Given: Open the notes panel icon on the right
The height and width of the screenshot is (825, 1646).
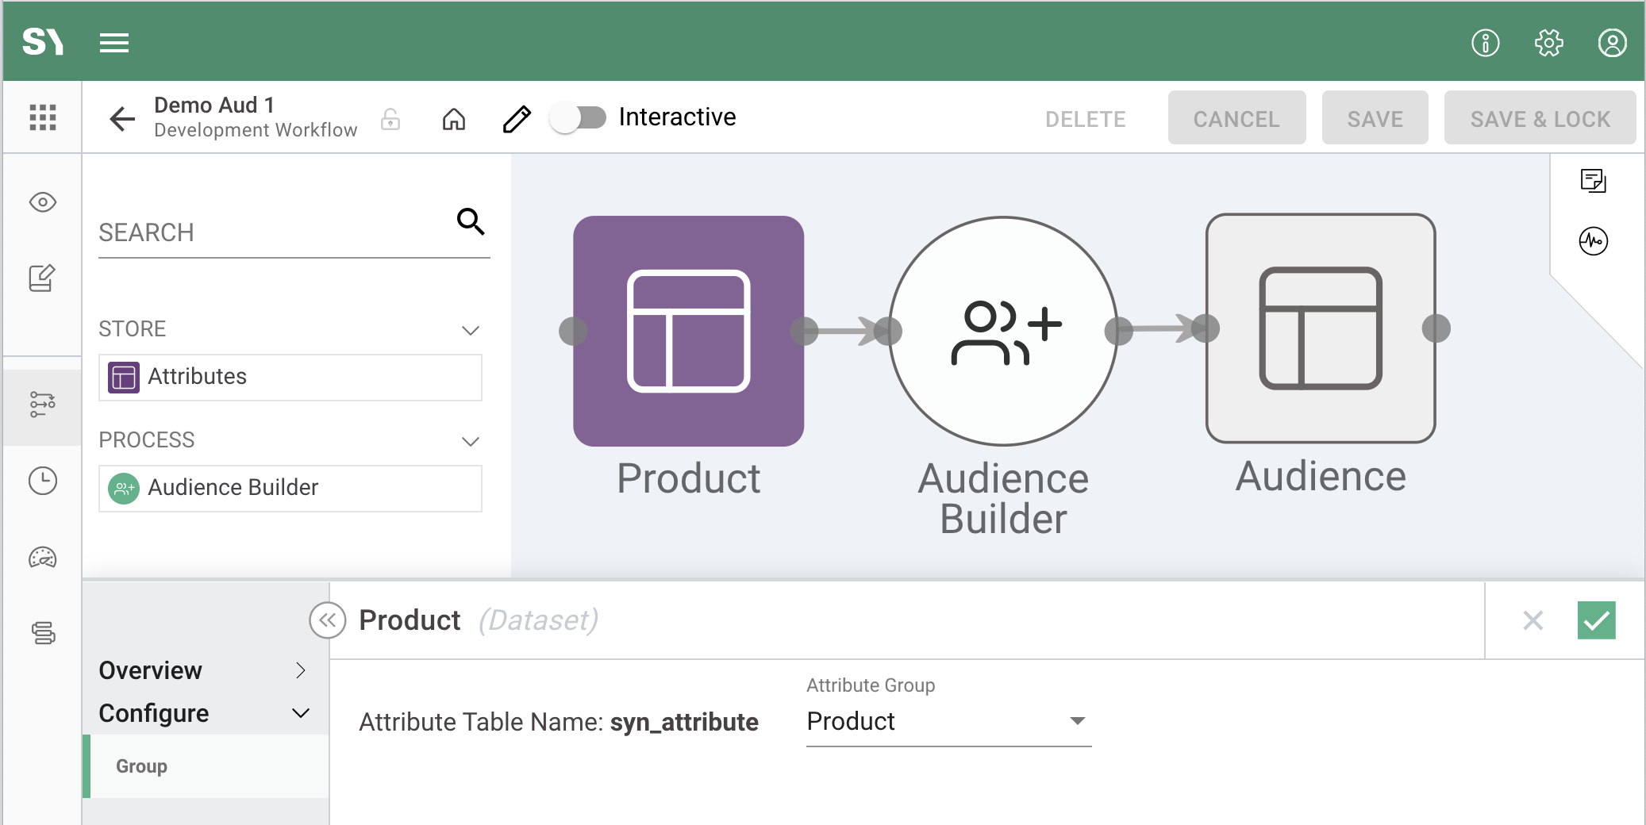Looking at the screenshot, I should pos(1595,181).
